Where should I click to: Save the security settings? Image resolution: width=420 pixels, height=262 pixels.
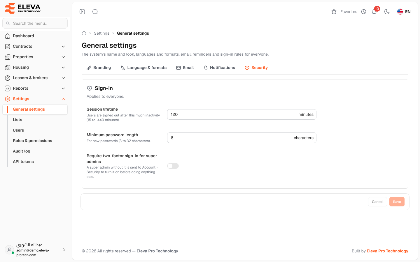(397, 202)
